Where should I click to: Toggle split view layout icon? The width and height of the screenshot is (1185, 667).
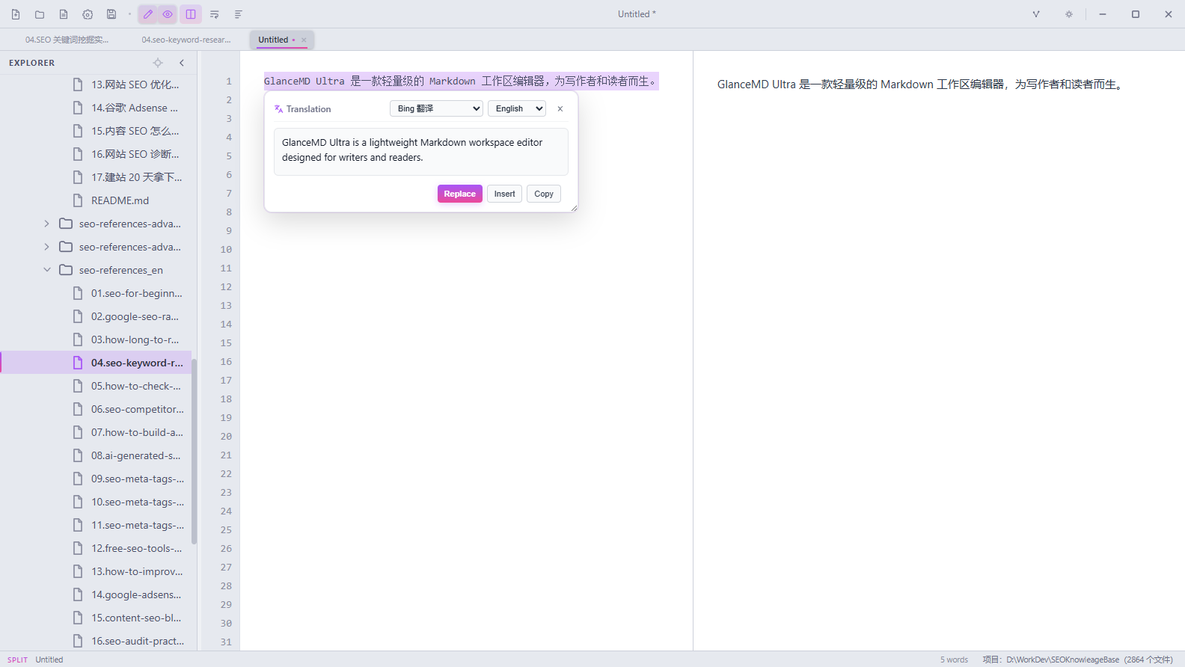[x=191, y=14]
